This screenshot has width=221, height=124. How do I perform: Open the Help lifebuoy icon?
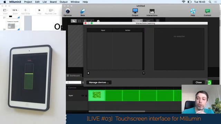click(193, 12)
